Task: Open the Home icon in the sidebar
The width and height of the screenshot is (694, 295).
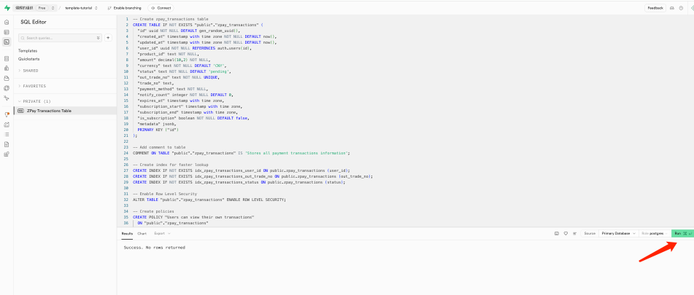Action: coord(7,23)
